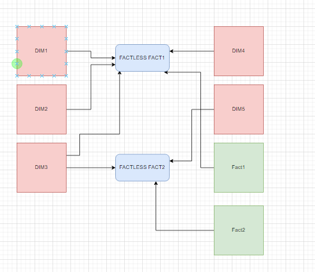Select the DIM2 dimension box
The height and width of the screenshot is (272, 315).
point(42,109)
